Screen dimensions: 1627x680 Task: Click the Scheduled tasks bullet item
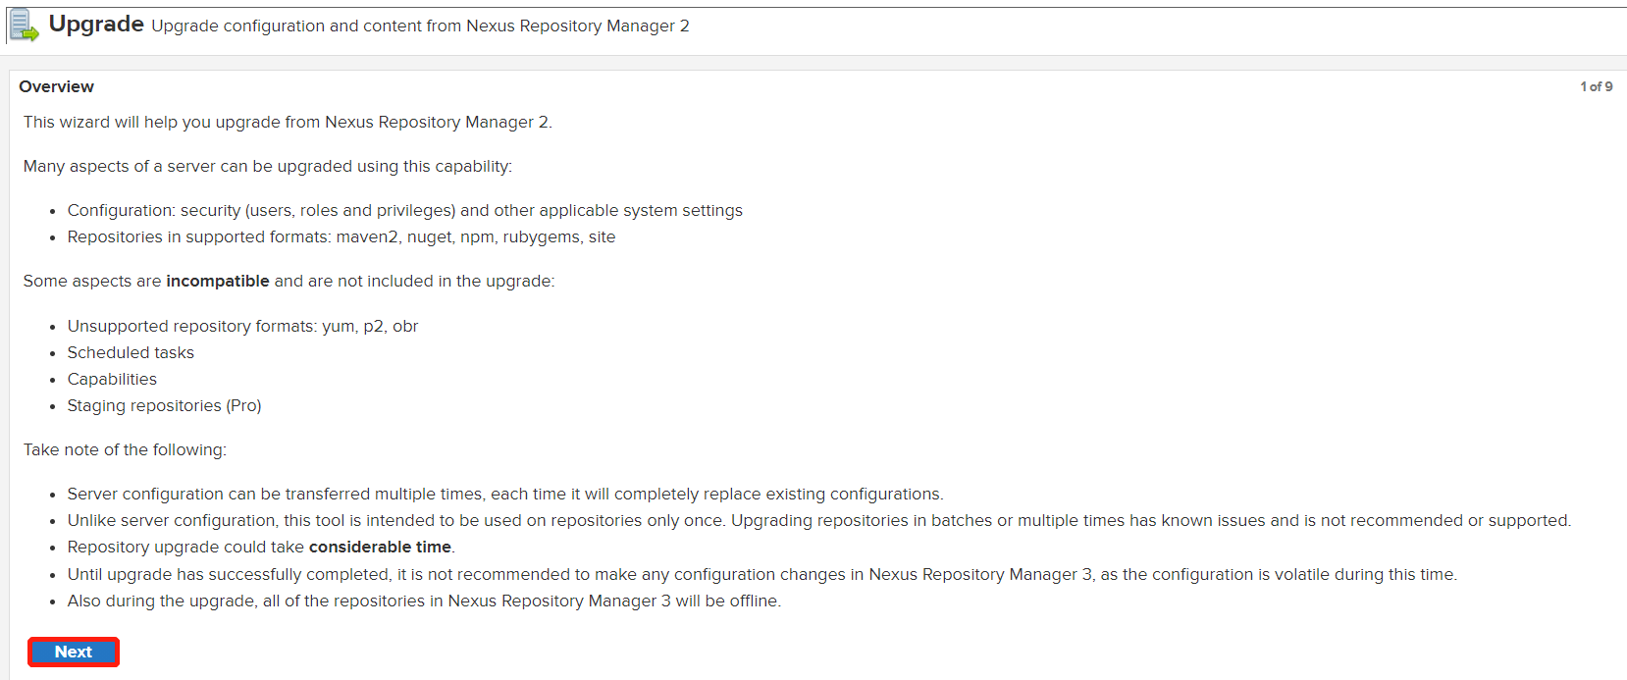pos(131,352)
